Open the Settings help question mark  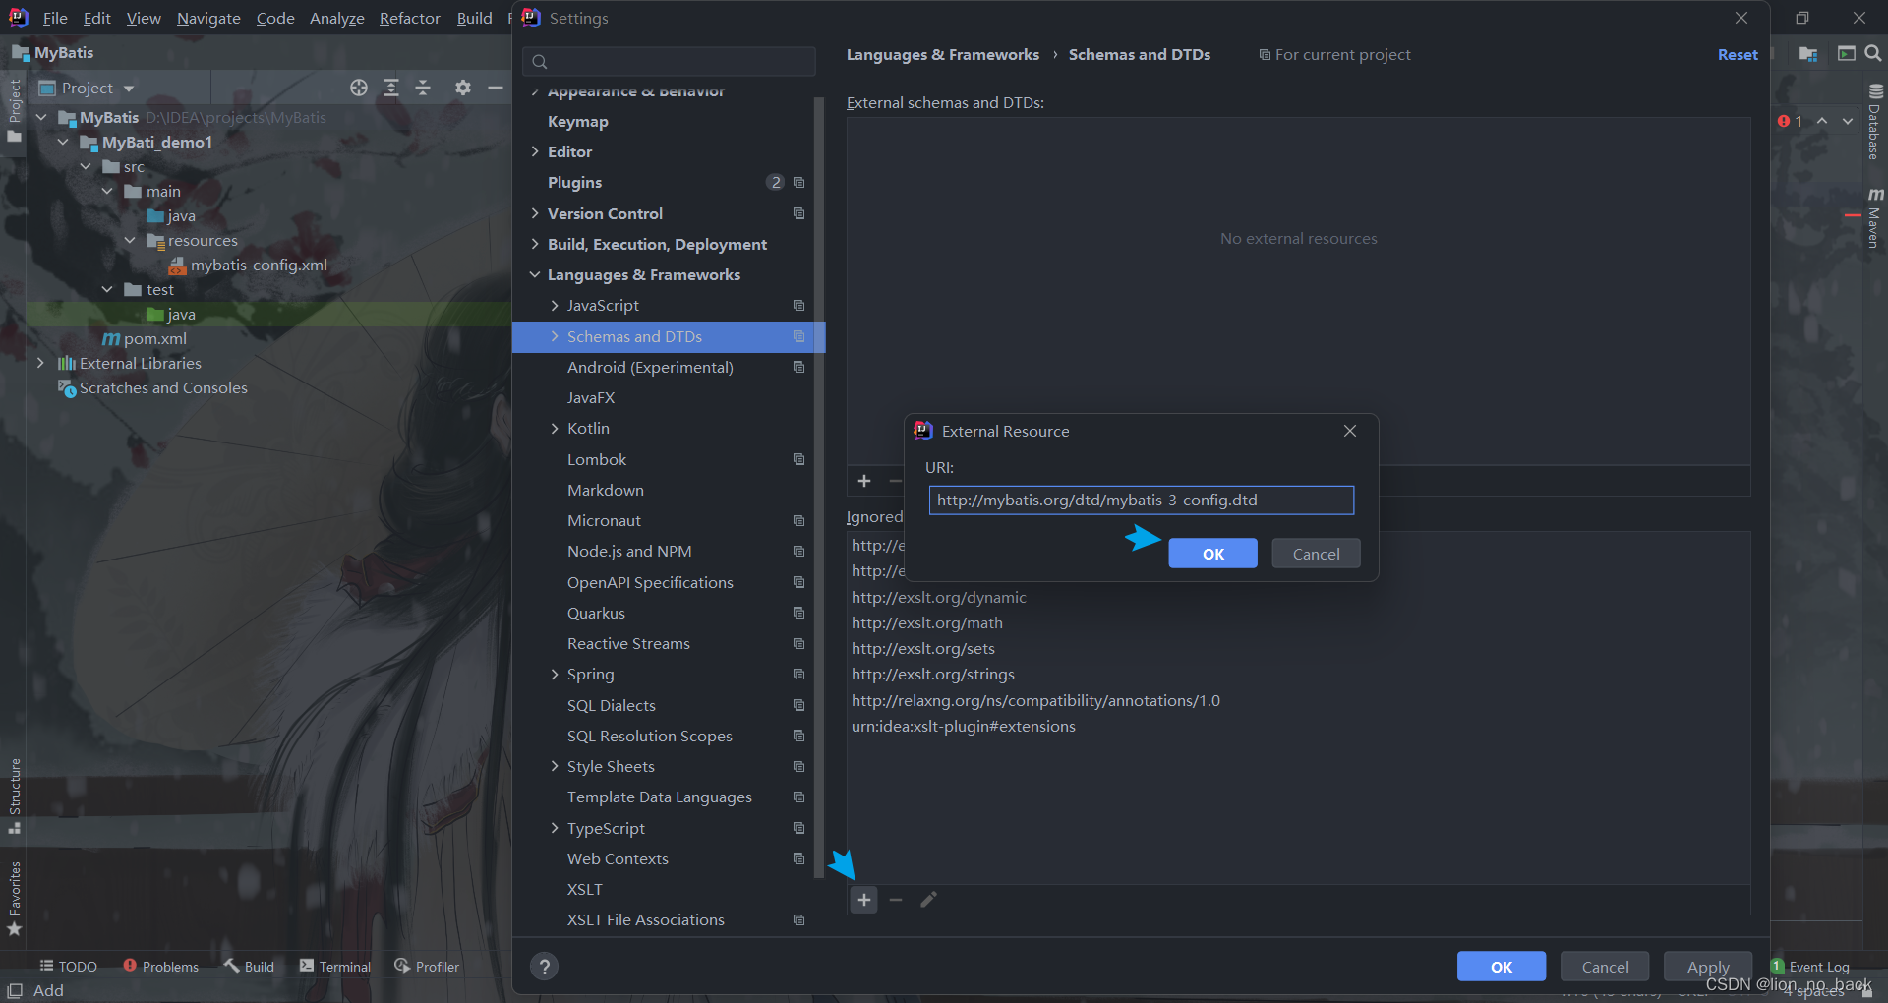(x=544, y=967)
